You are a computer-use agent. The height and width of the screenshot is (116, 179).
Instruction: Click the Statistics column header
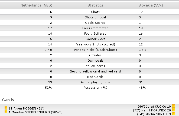click(95, 5)
